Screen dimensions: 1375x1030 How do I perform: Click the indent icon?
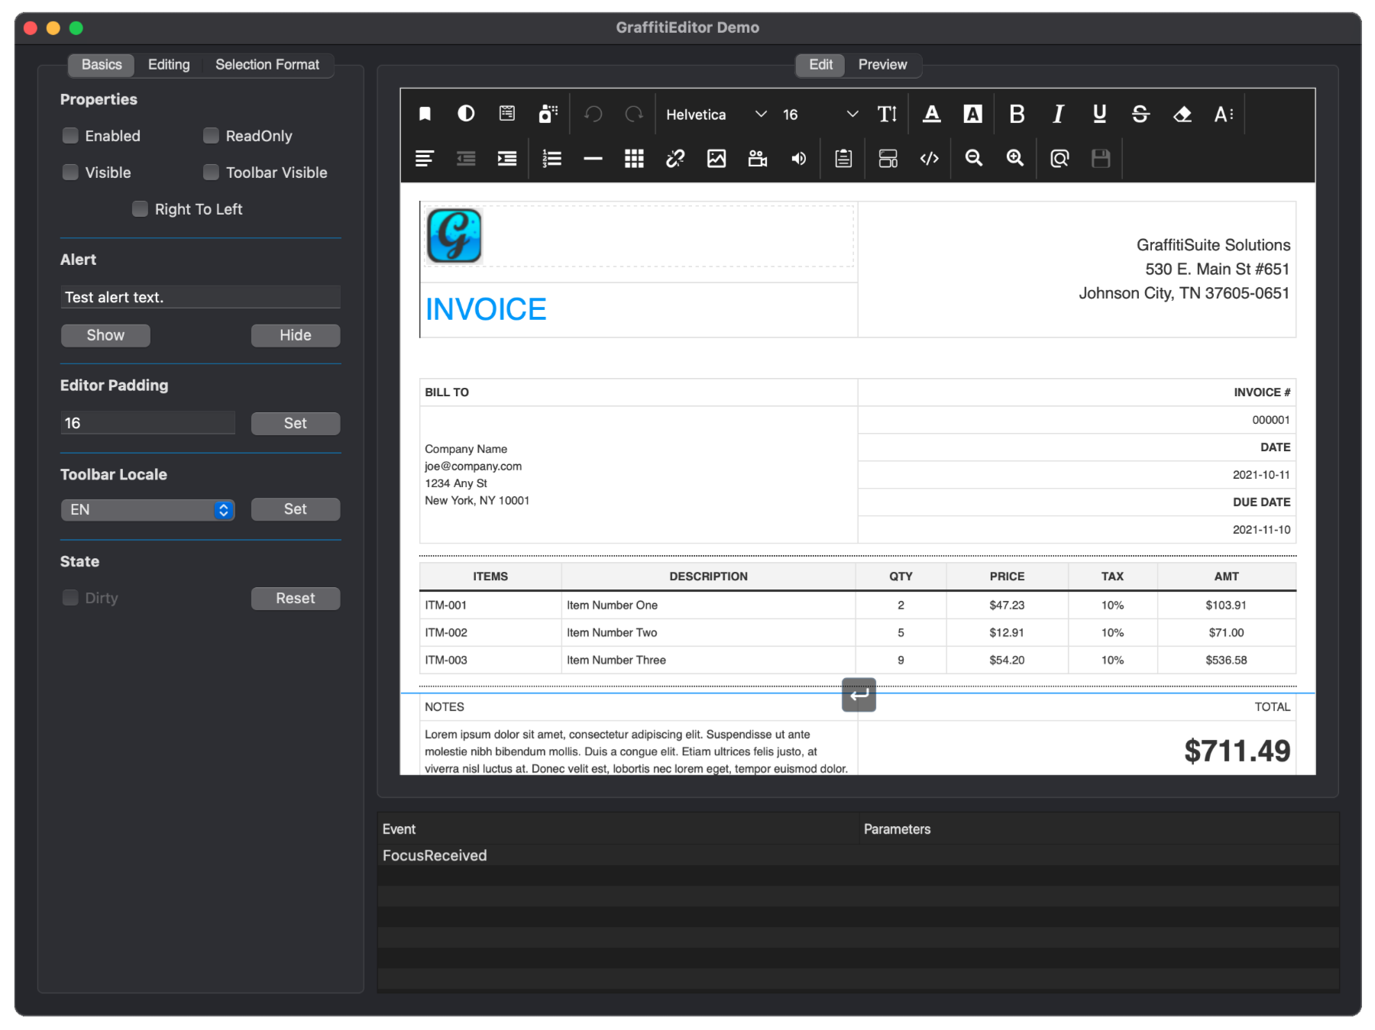(507, 158)
